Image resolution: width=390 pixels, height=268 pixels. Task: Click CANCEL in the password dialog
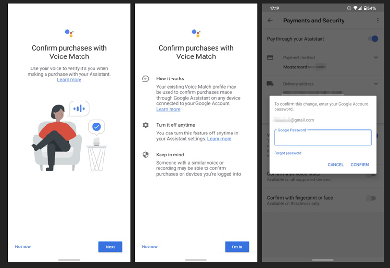(335, 165)
